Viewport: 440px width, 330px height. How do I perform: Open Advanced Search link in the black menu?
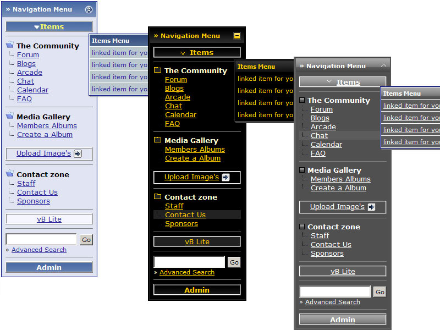(187, 272)
